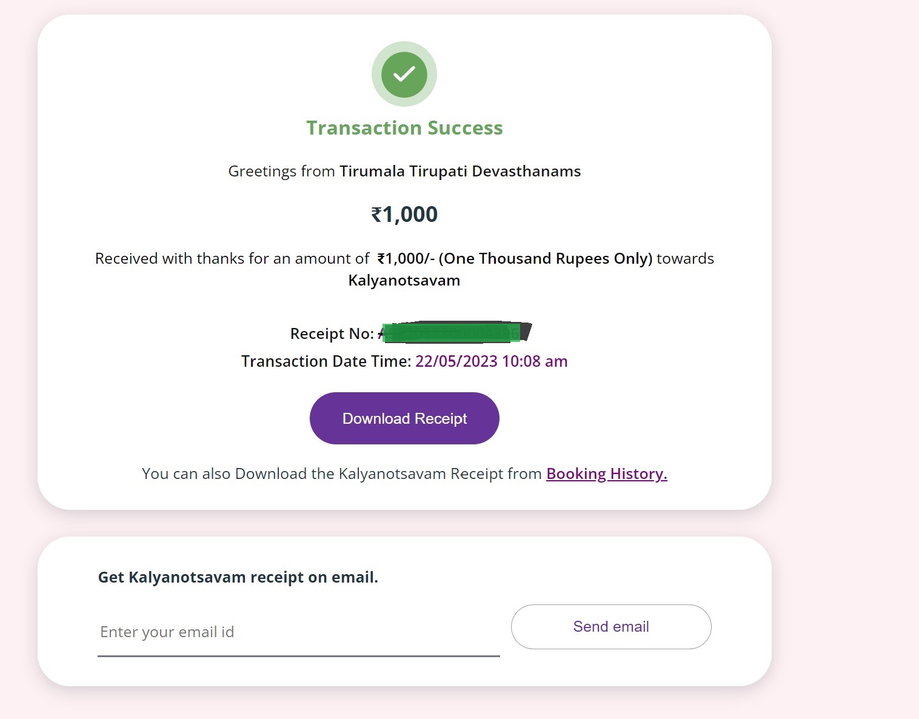Focus the 'Enter your email id' field
This screenshot has height=719, width=919.
coord(299,632)
